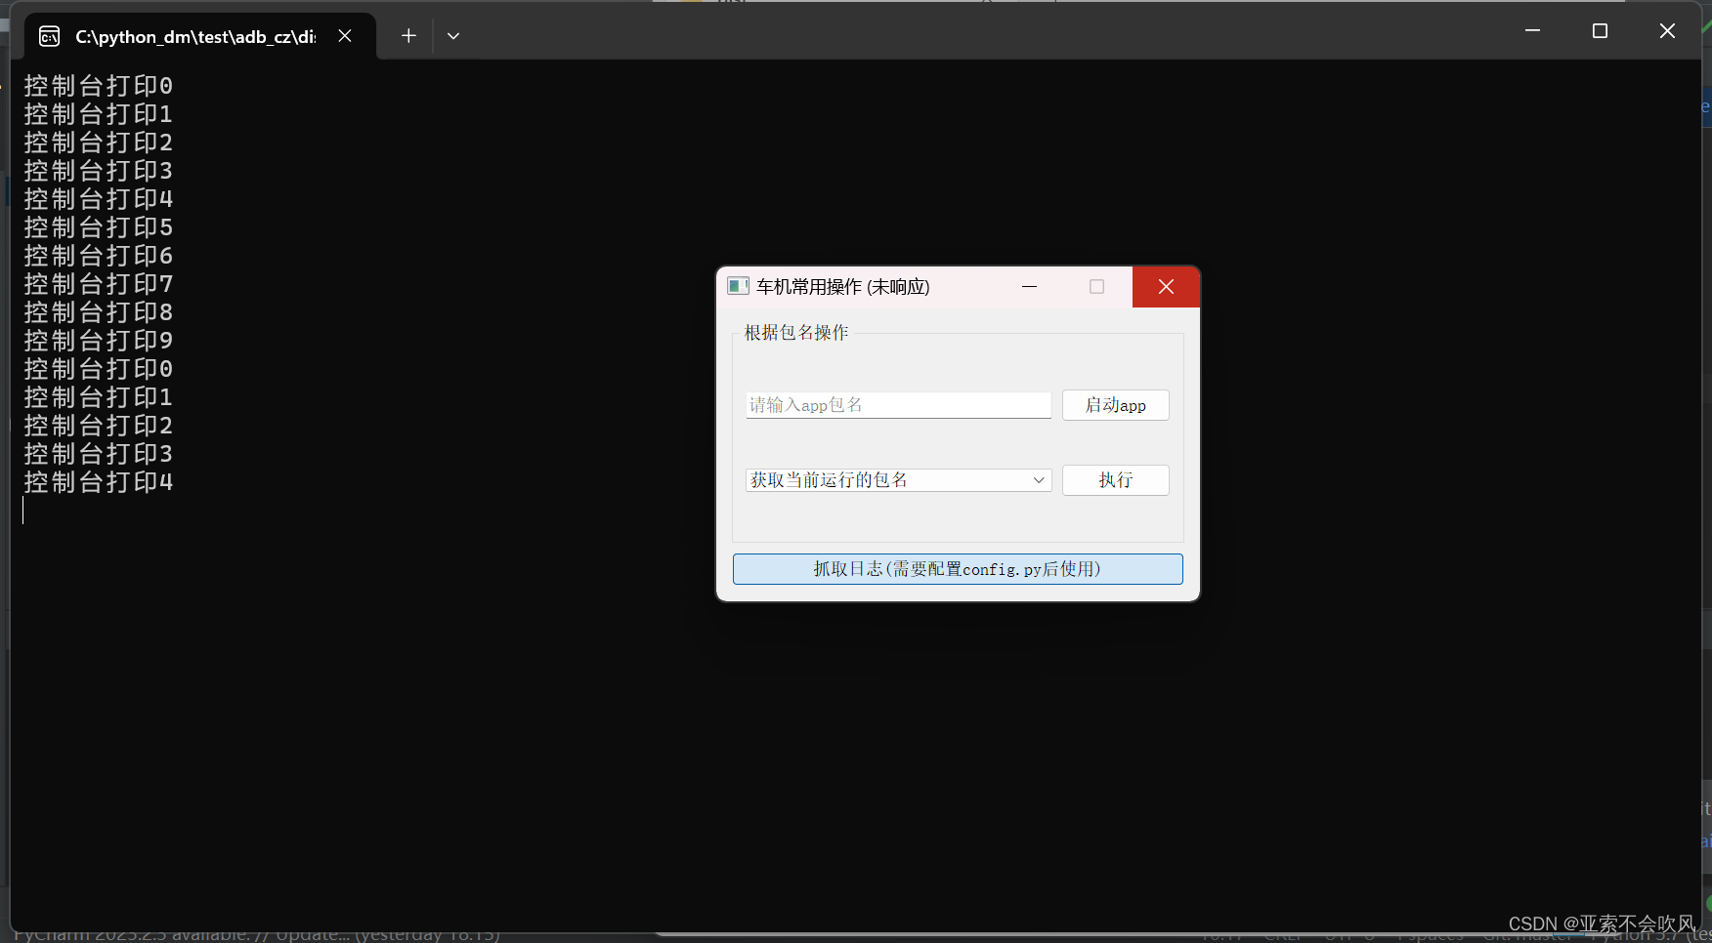Open the 获取当前运行的包名 combo box
The image size is (1712, 943).
pyautogui.click(x=898, y=480)
